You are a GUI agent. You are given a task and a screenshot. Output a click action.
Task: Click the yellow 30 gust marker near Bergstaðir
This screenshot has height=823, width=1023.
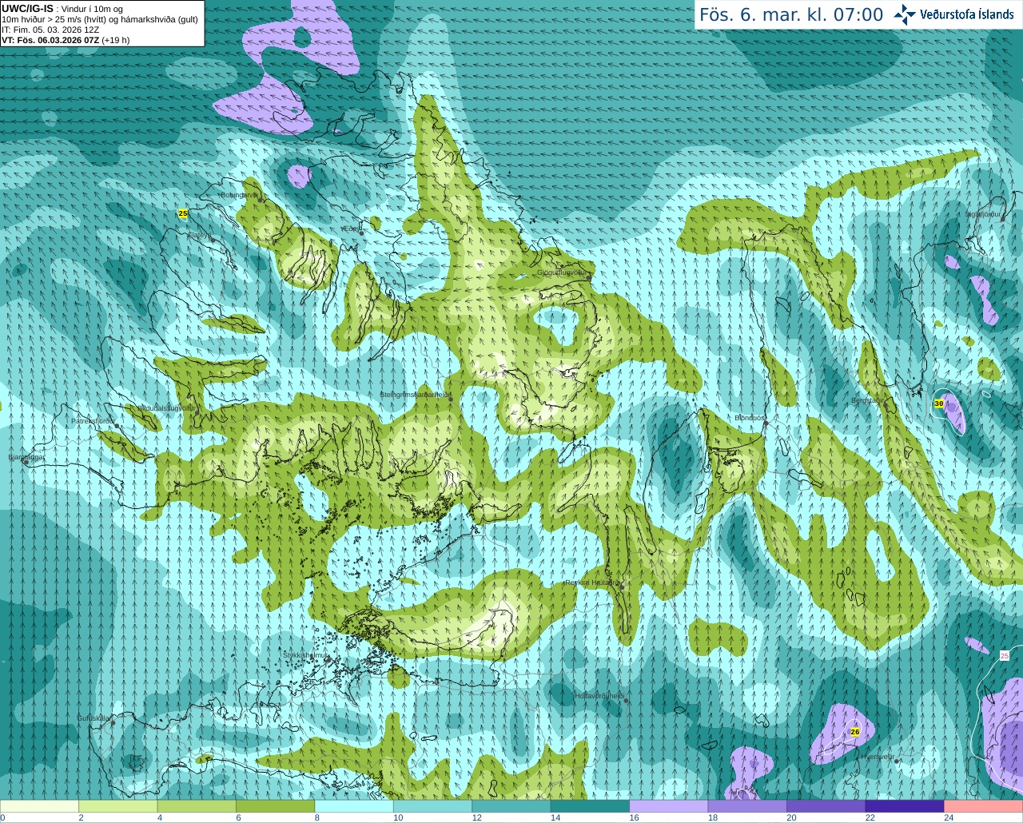point(939,404)
